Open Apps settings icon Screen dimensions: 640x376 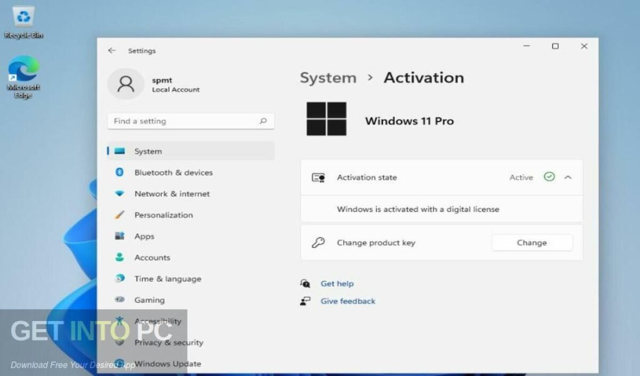[120, 236]
